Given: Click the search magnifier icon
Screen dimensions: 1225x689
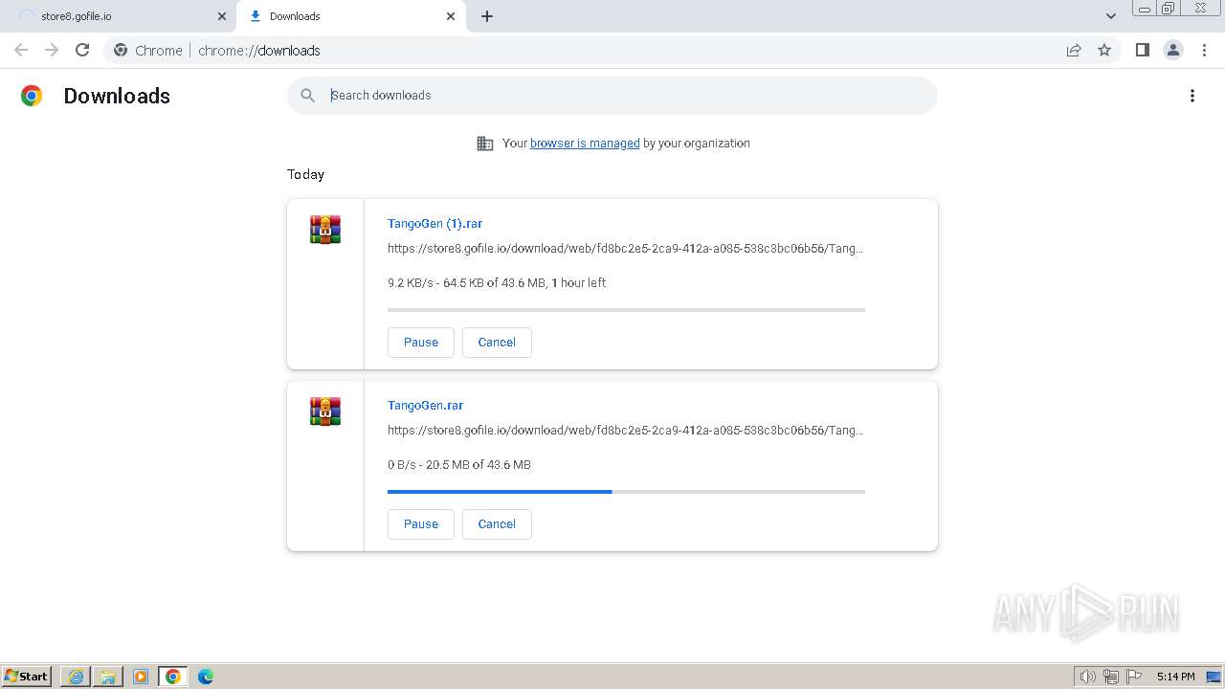Looking at the screenshot, I should coord(308,96).
